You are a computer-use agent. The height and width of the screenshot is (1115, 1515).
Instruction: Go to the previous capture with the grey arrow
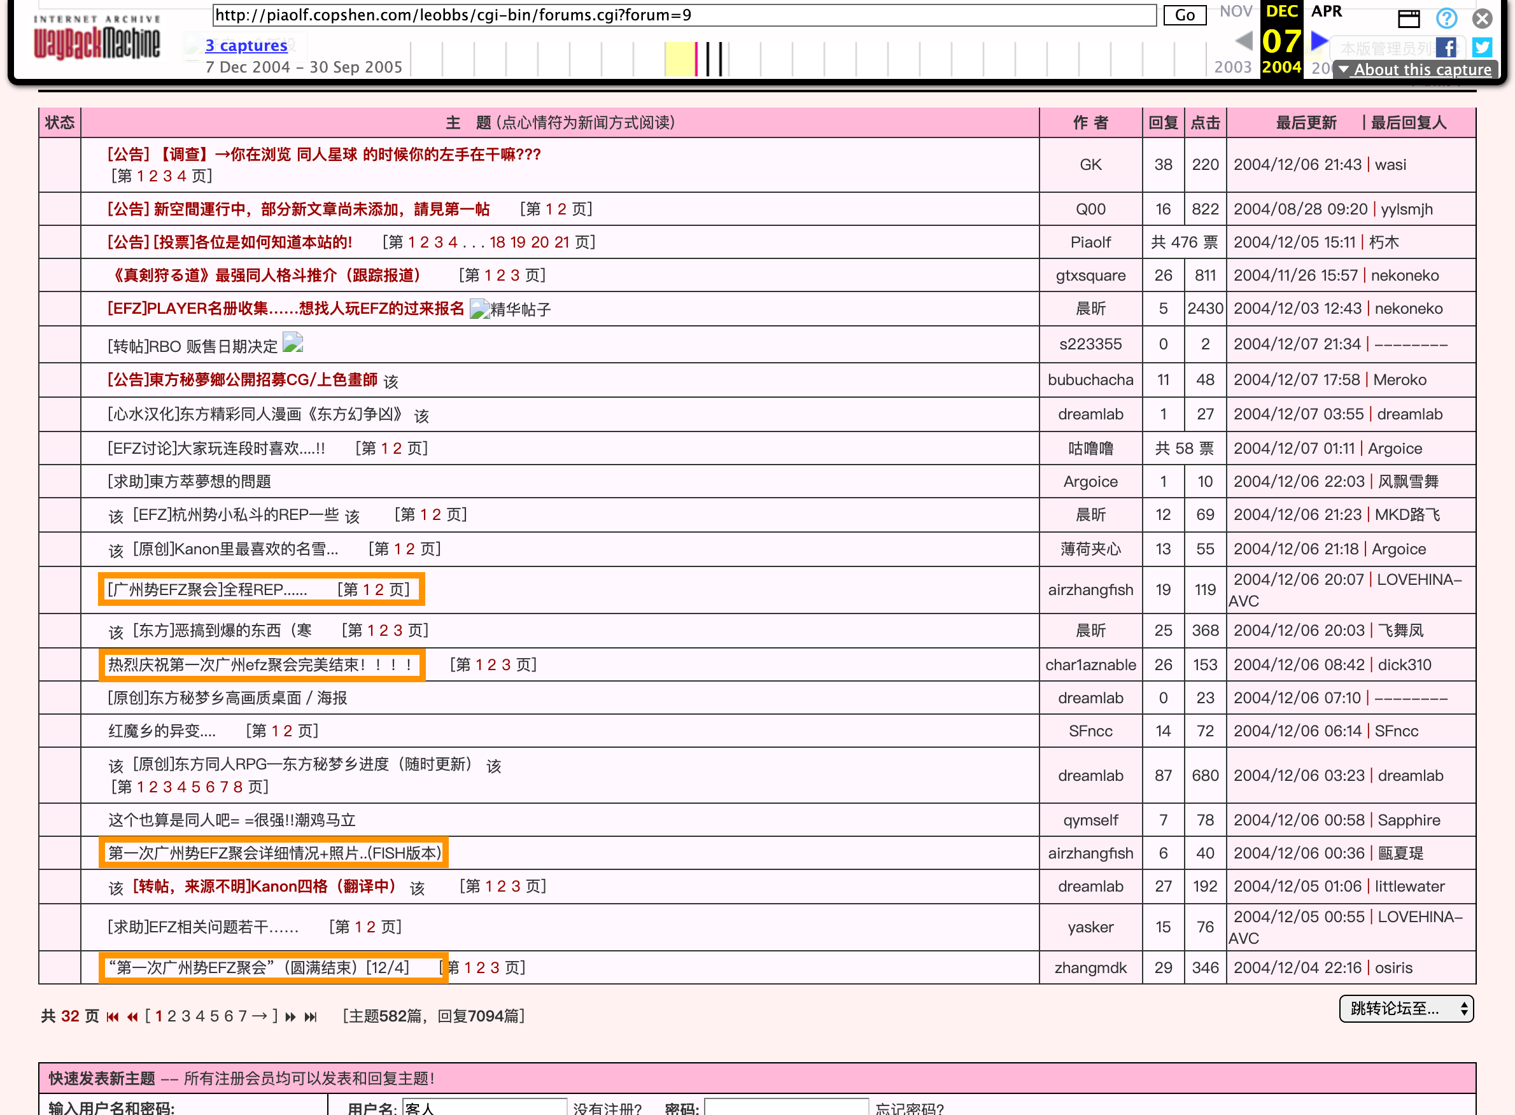1244,41
